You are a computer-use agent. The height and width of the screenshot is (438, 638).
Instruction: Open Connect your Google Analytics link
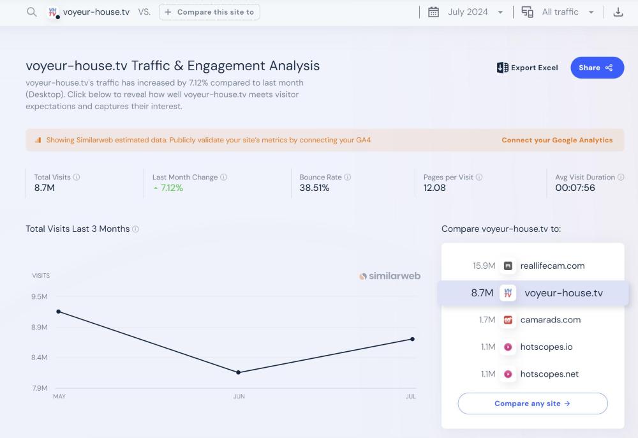tap(556, 140)
